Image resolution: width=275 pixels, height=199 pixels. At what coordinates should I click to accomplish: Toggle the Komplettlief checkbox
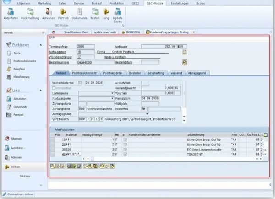[x=54, y=88]
